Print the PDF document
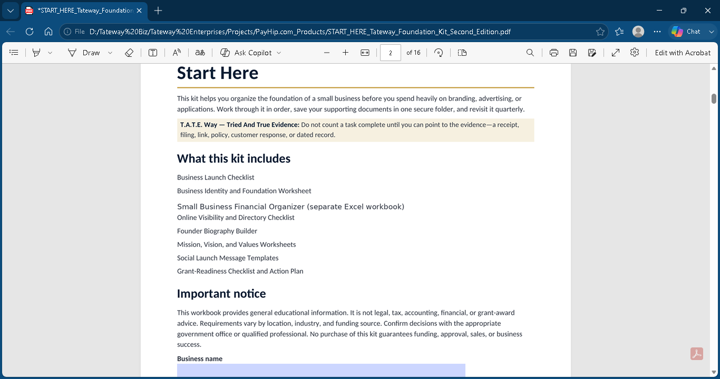Image resolution: width=720 pixels, height=379 pixels. pos(554,53)
